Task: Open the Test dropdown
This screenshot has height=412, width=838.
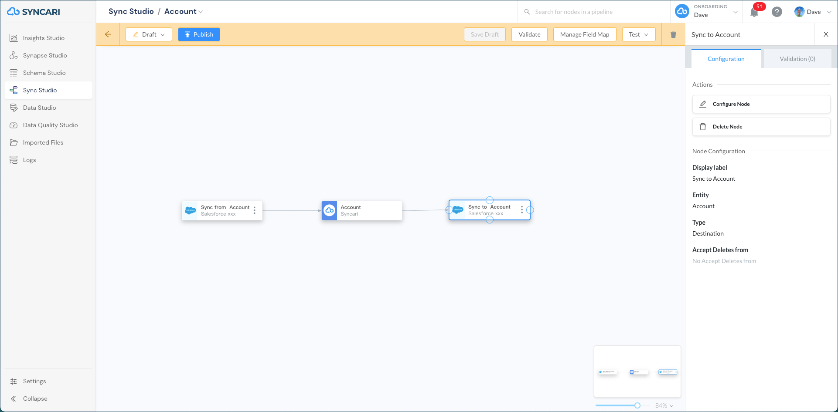Action: click(639, 34)
